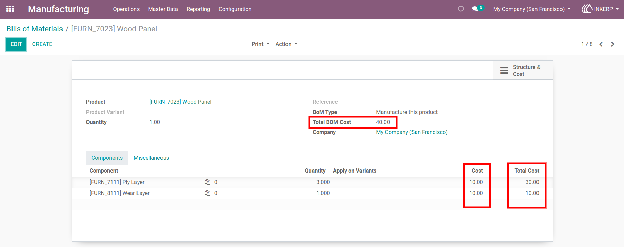624x248 pixels.
Task: Open My Company (San Francisco) company switcher
Action: point(532,9)
